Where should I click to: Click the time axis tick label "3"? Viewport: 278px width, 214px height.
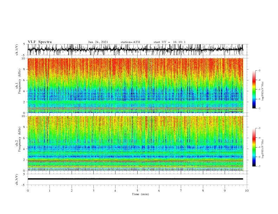93,191
